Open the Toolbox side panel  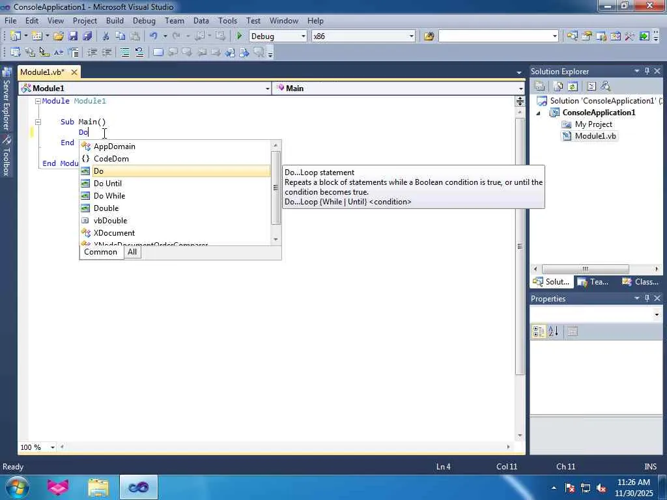pyautogui.click(x=7, y=156)
